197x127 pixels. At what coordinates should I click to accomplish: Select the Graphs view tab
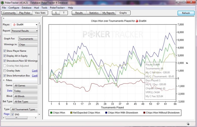click(x=123, y=13)
